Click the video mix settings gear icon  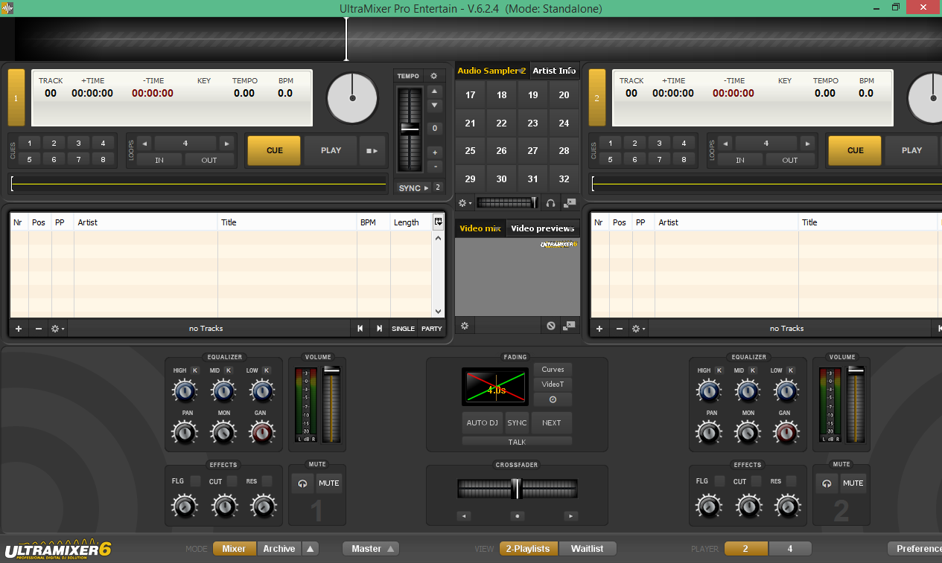coord(465,326)
